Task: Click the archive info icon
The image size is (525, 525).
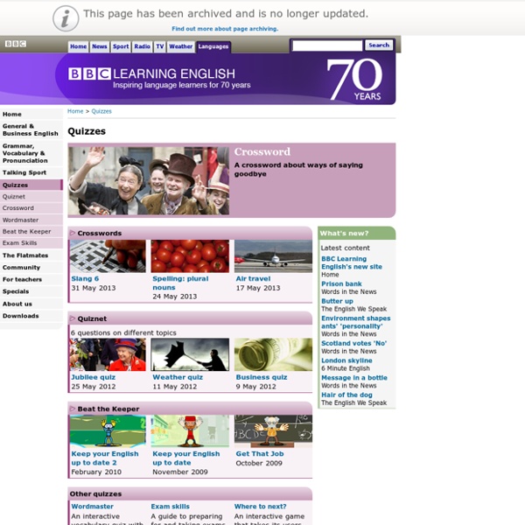Action: pos(65,17)
